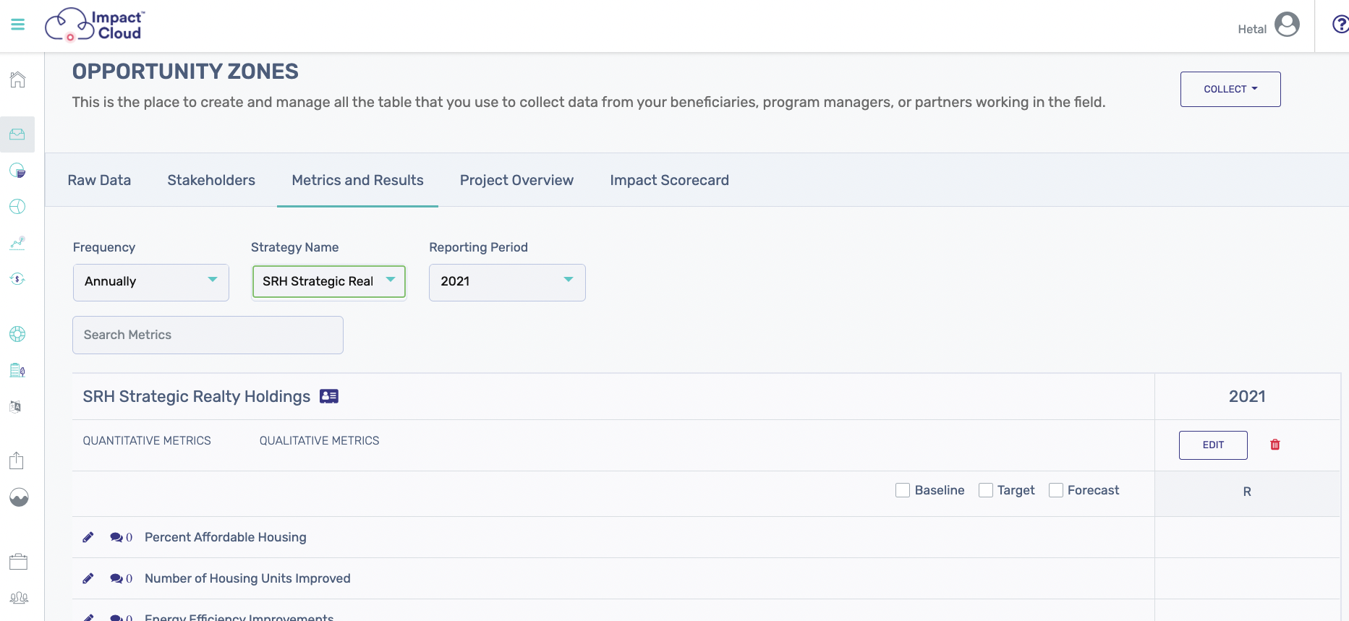Click the SRH Strategic Realty Holdings heading
The width and height of the screenshot is (1349, 621).
pyautogui.click(x=196, y=396)
